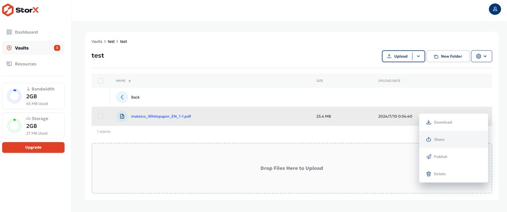Check the box for mateico_Whitepaper_EN_1-1.pdf row
Viewport: 507px width, 212px height.
101,116
